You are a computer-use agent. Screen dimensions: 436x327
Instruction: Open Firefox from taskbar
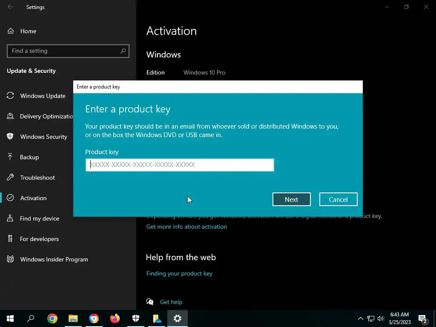pos(115,318)
